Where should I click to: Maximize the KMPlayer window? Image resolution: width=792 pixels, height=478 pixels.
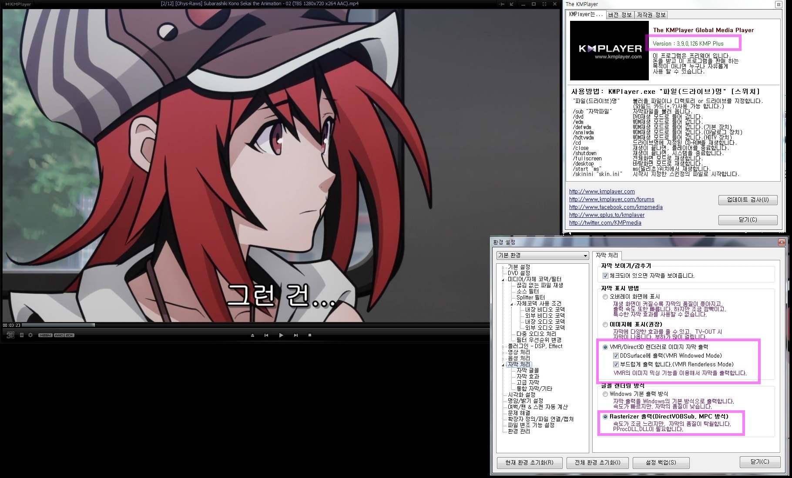(534, 4)
